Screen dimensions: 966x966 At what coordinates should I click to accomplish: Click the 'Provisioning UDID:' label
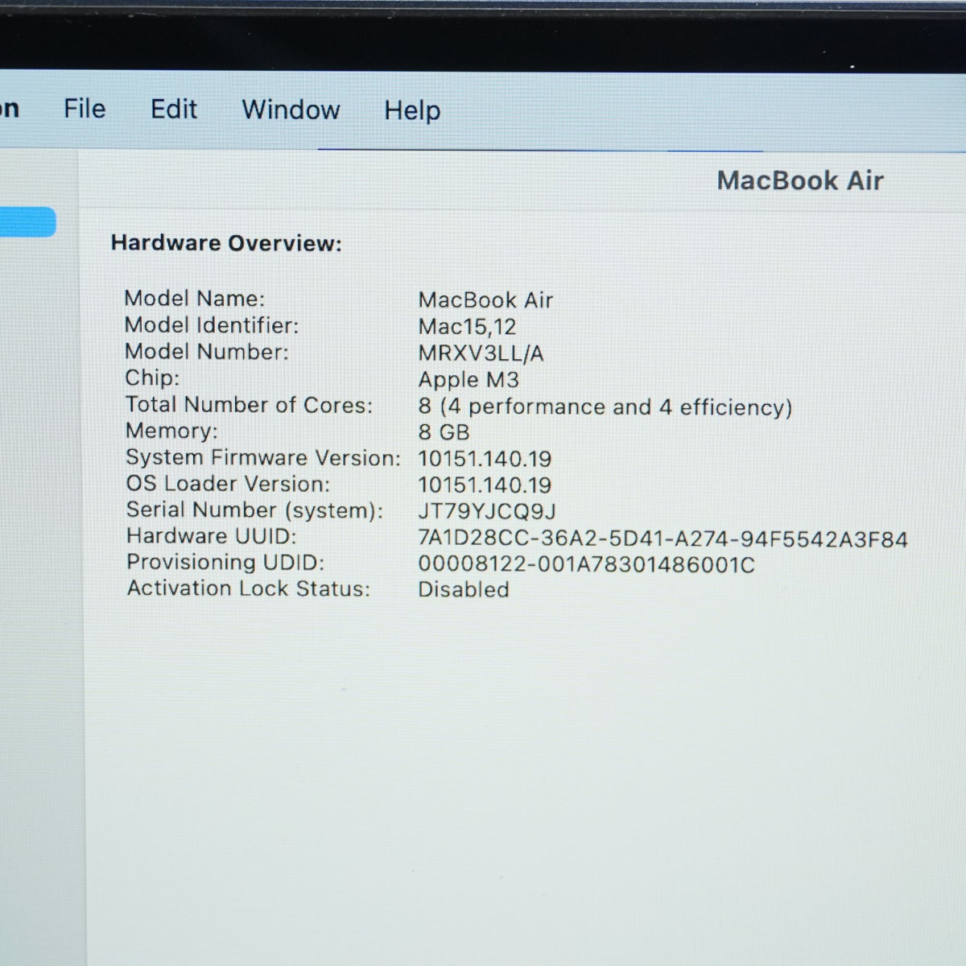(225, 562)
